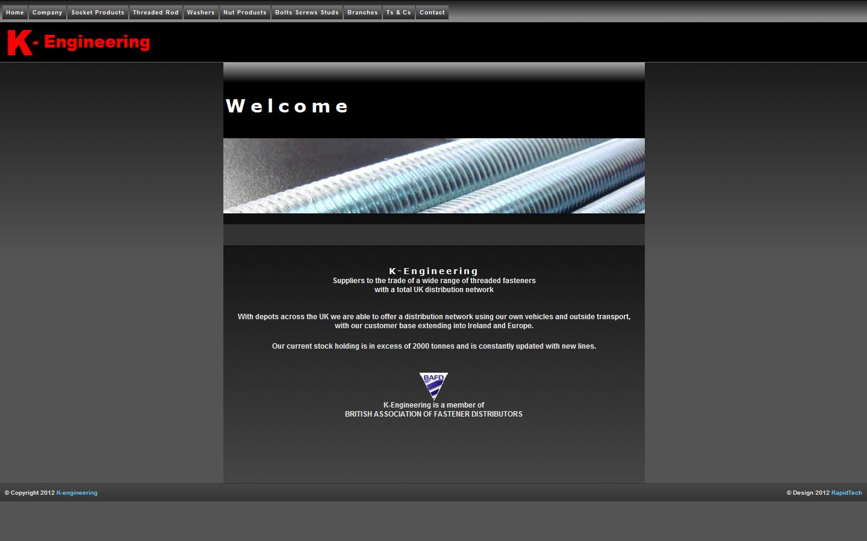Image resolution: width=867 pixels, height=541 pixels.
Task: Navigate to Socket Products
Action: click(x=98, y=12)
